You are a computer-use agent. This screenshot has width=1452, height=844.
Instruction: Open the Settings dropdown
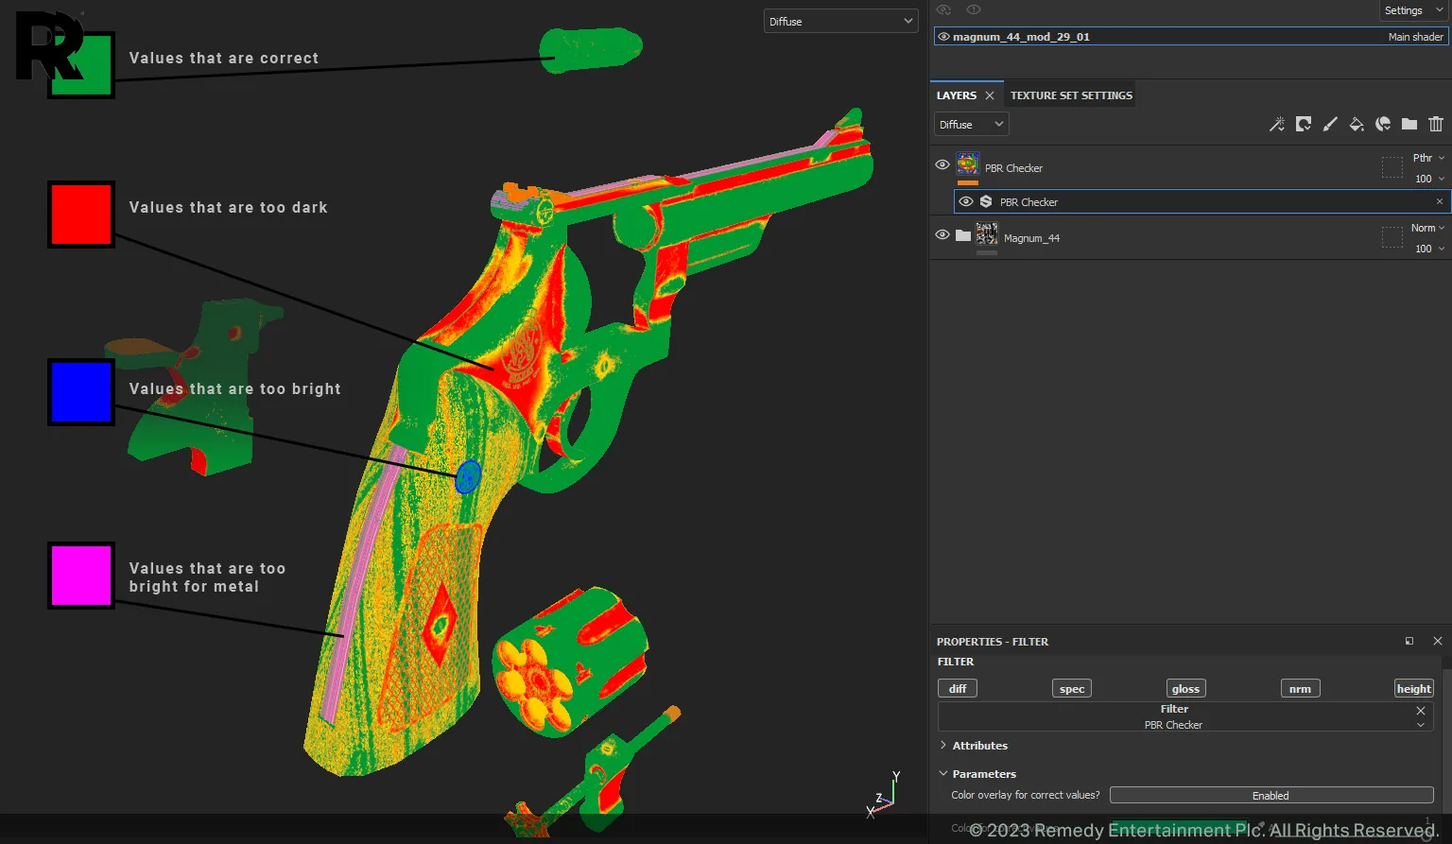coord(1413,10)
